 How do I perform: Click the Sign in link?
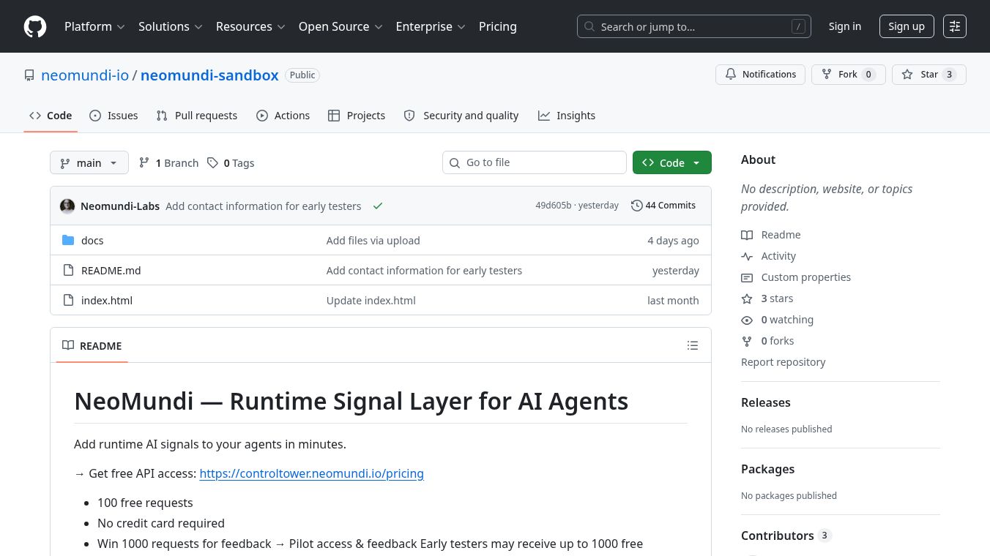[845, 26]
